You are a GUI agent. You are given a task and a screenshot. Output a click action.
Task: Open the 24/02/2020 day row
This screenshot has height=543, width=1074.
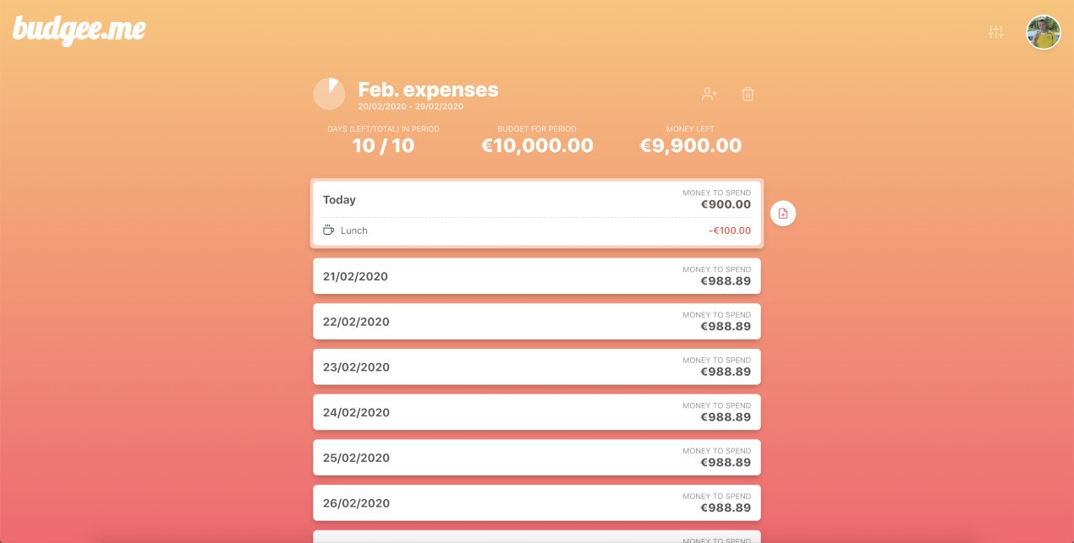(x=536, y=412)
